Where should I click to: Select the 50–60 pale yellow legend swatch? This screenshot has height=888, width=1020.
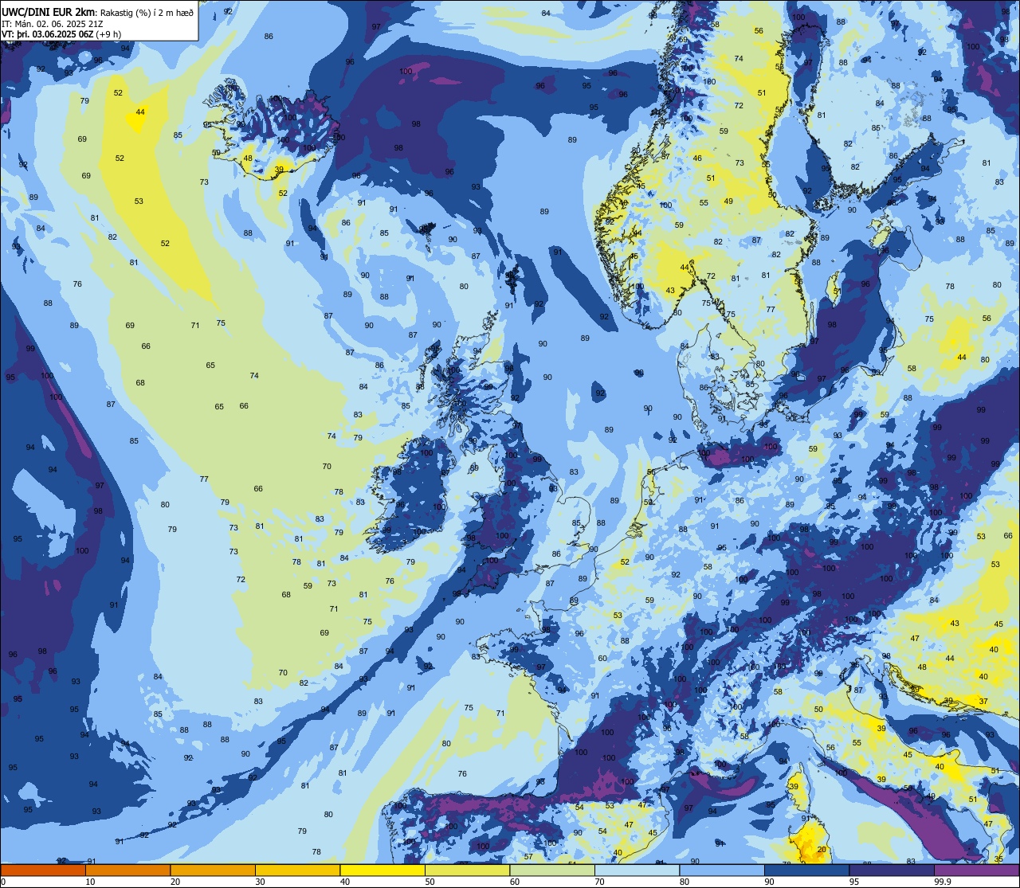467,870
